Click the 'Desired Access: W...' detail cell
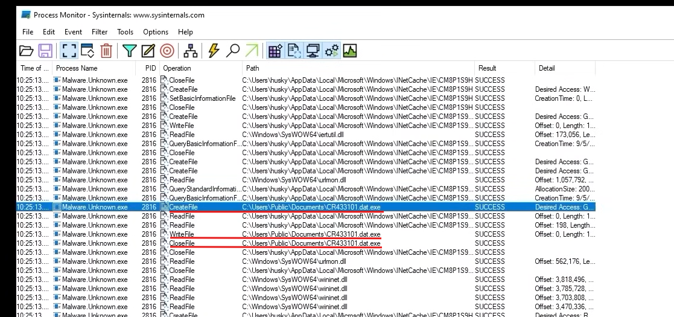 (x=565, y=89)
